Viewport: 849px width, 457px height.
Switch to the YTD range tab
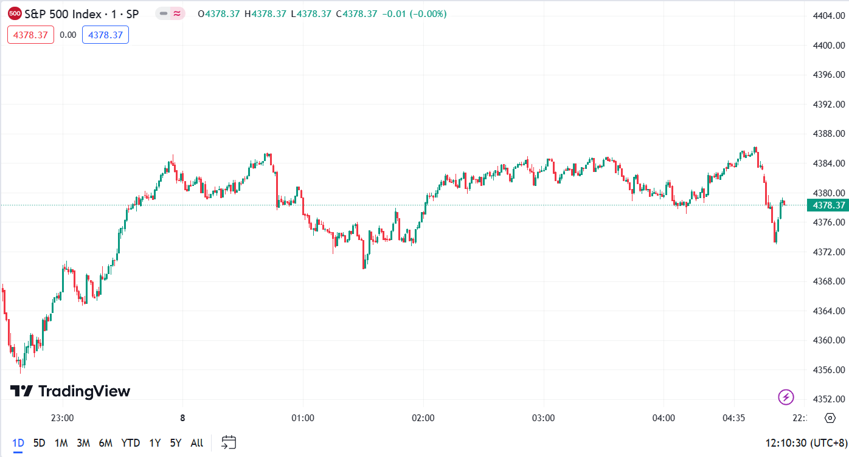[129, 443]
